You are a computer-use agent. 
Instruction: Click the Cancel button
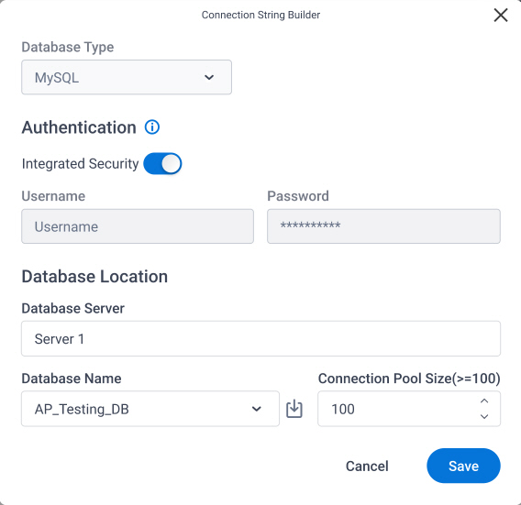tap(367, 466)
